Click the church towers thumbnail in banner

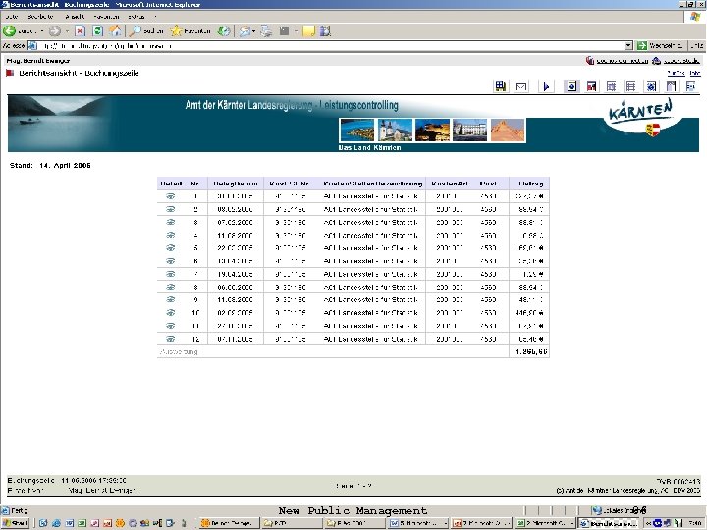click(395, 131)
